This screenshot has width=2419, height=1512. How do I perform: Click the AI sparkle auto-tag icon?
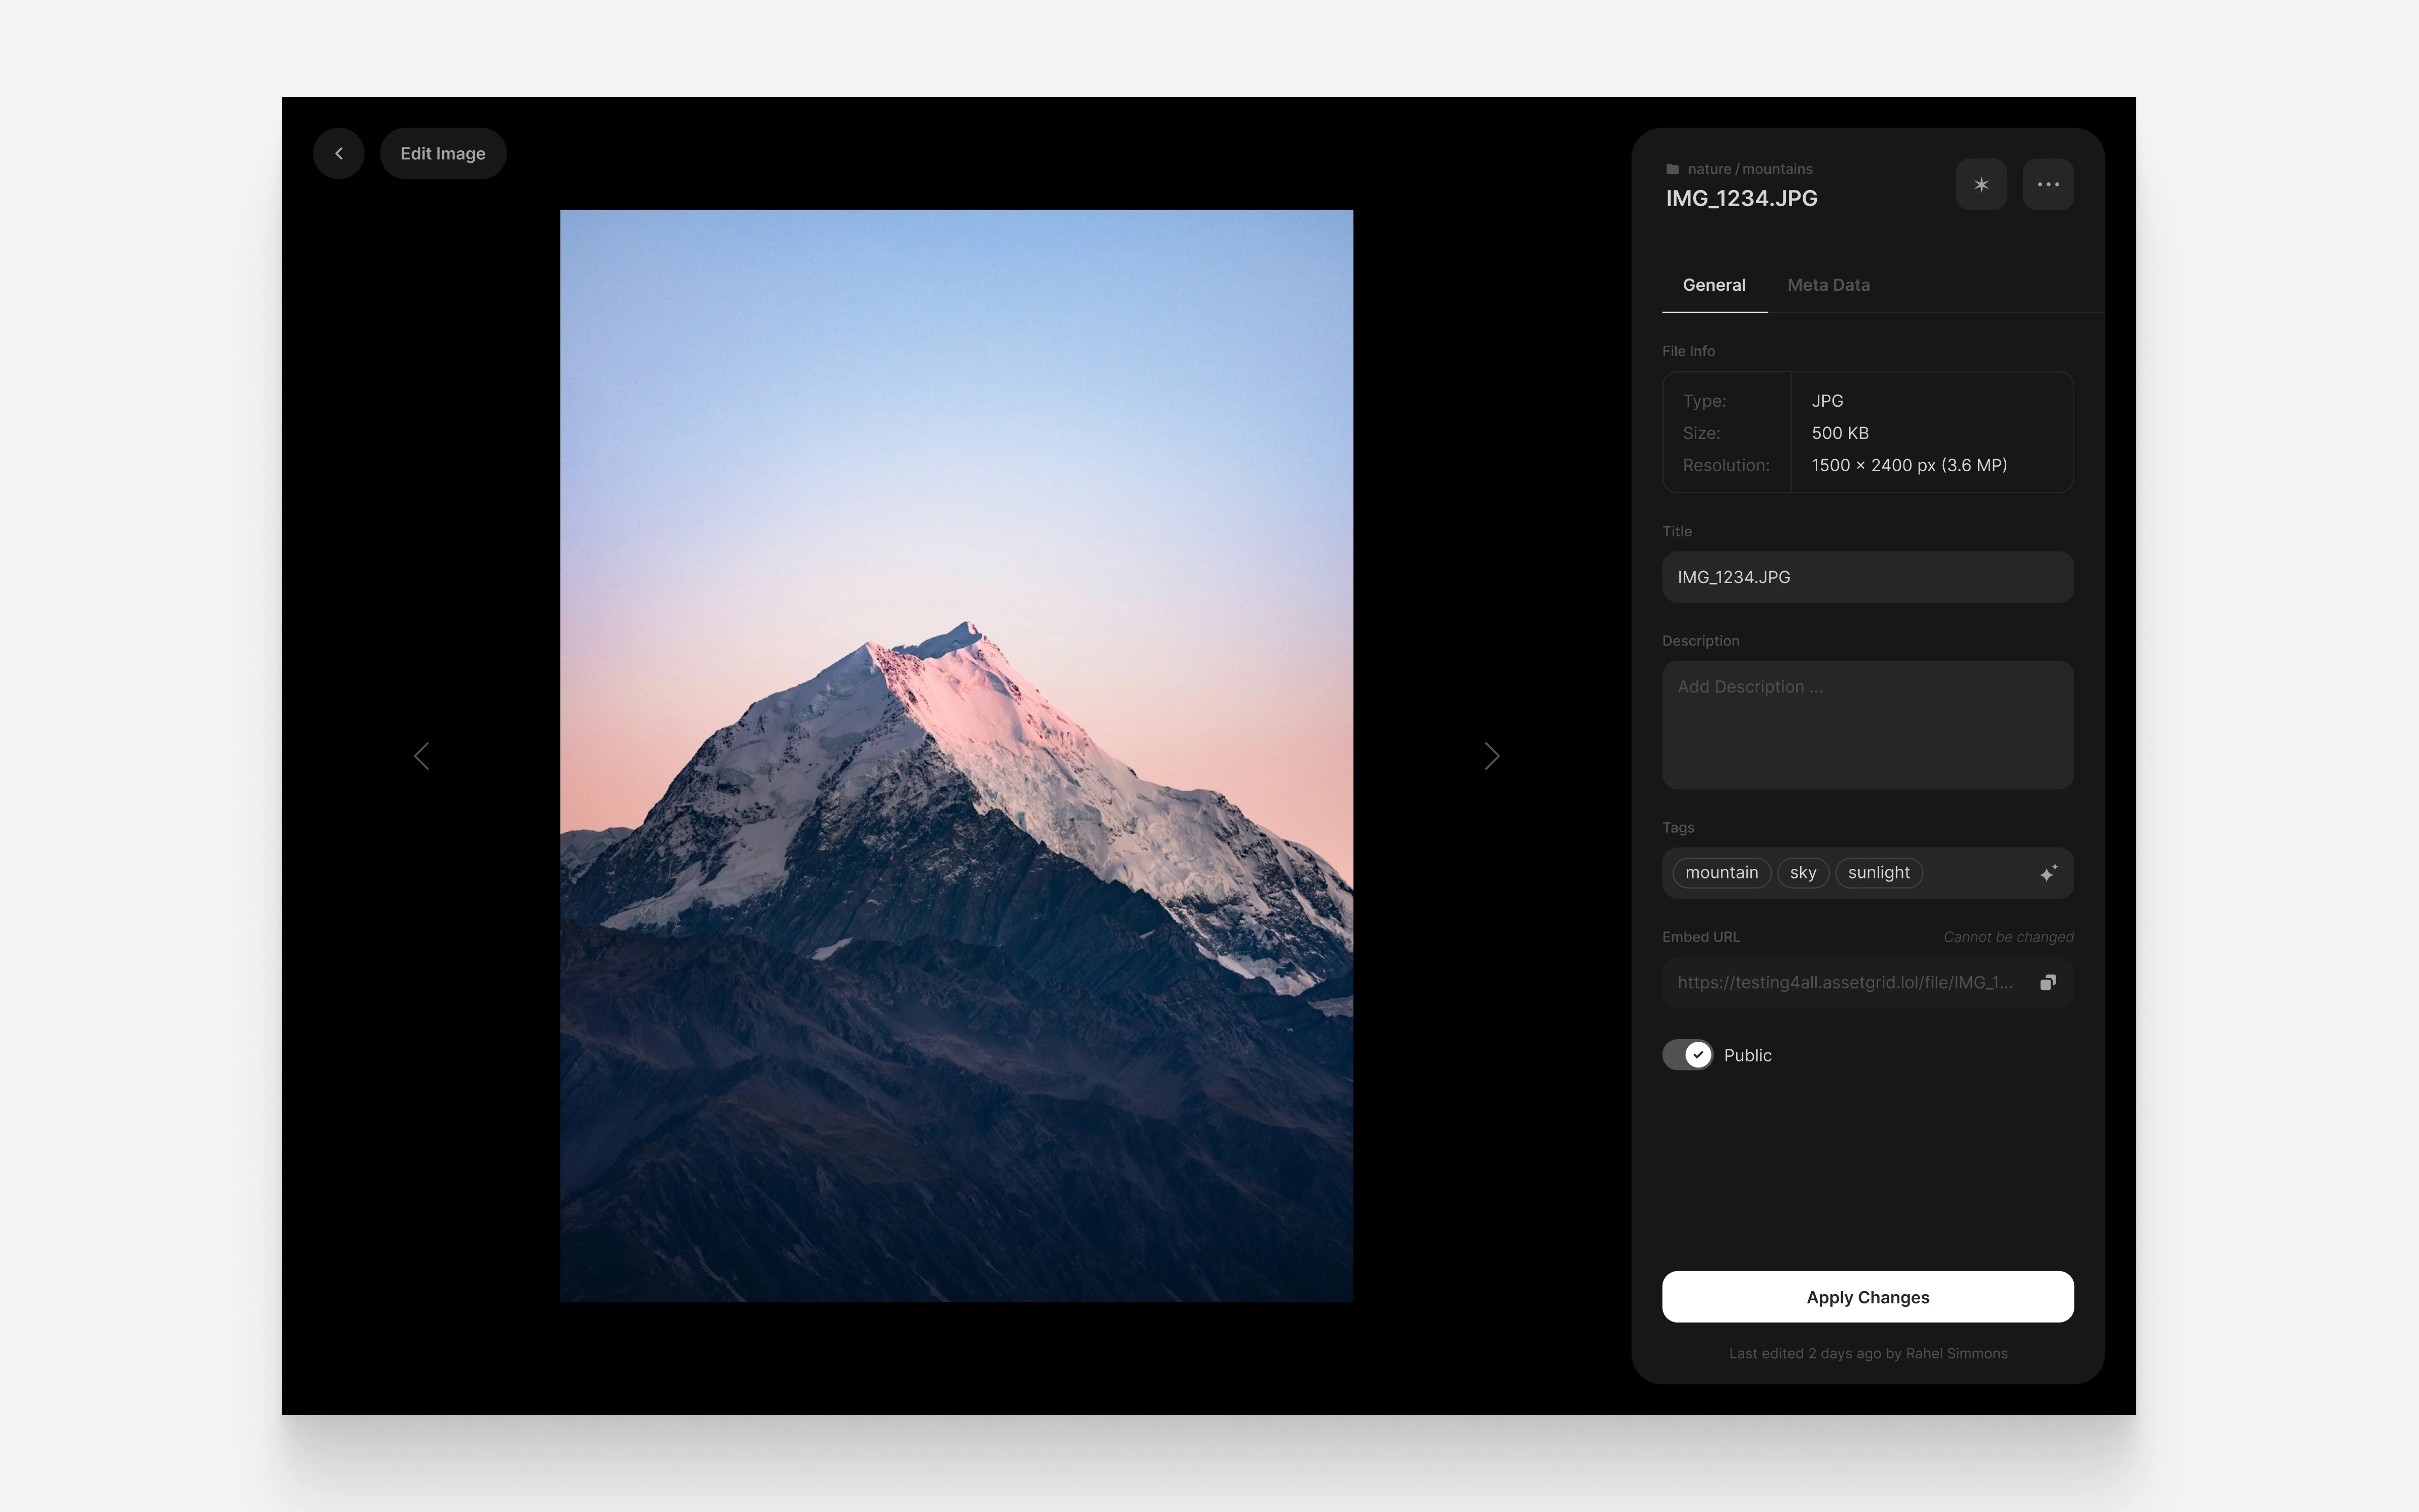(2048, 873)
